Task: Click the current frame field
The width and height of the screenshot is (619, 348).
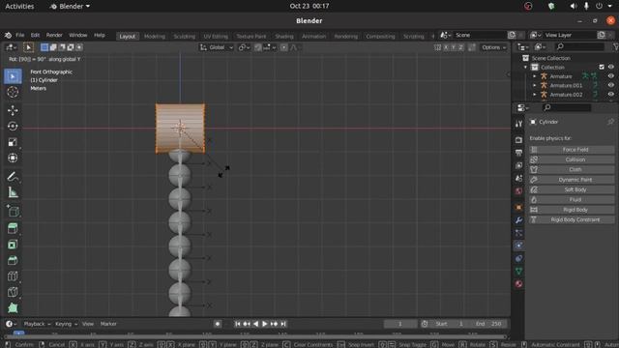Action: [400, 324]
